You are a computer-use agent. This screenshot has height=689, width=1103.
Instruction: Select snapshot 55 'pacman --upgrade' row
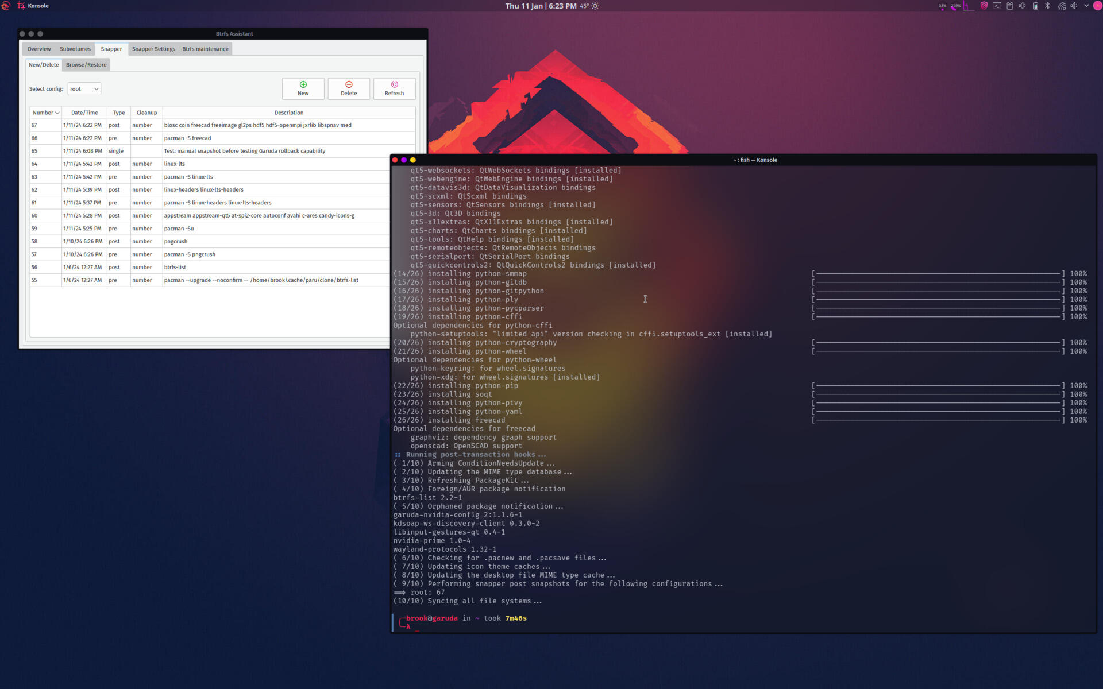click(x=210, y=280)
